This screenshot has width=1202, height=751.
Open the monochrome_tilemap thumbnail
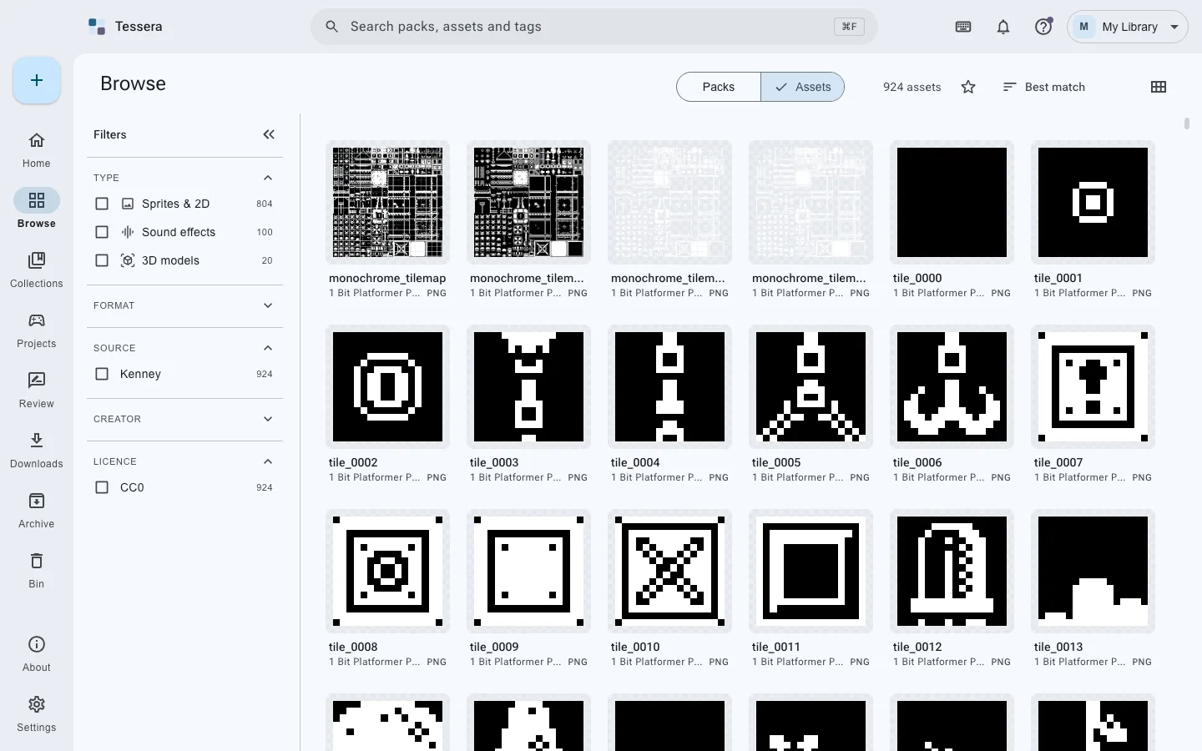pyautogui.click(x=387, y=203)
